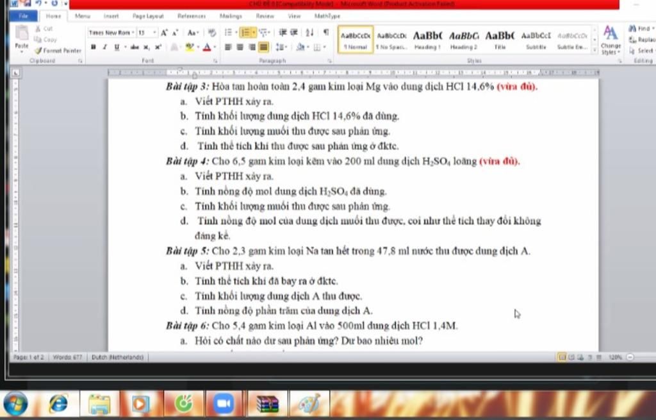Click the Sort icon
The width and height of the screenshot is (656, 420).
tap(309, 33)
